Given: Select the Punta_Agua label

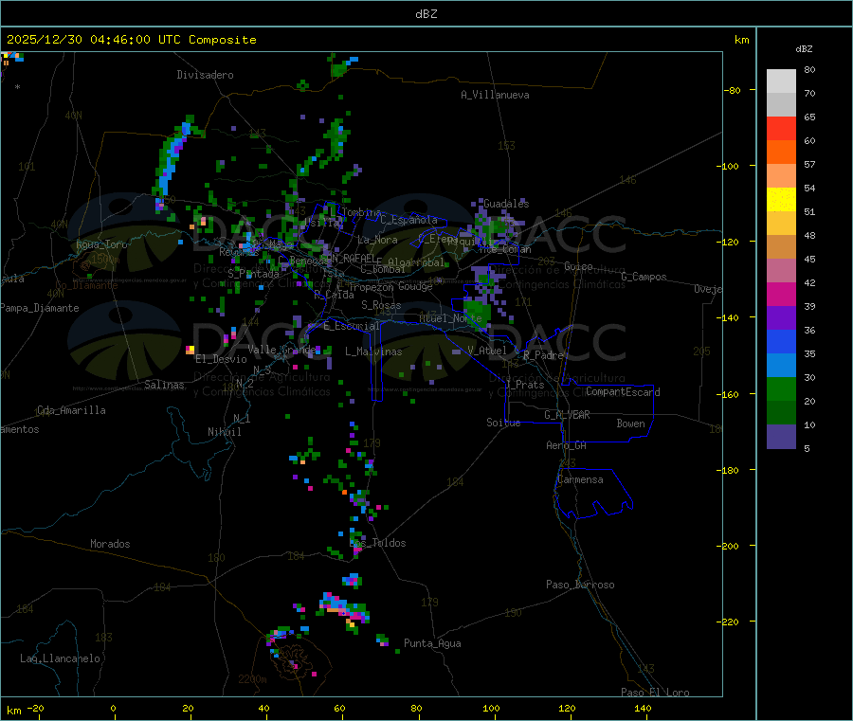Looking at the screenshot, I should (432, 643).
